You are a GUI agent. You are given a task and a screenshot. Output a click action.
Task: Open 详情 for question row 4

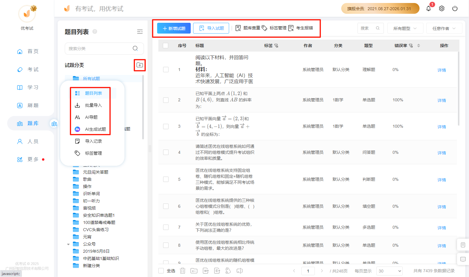441,153
